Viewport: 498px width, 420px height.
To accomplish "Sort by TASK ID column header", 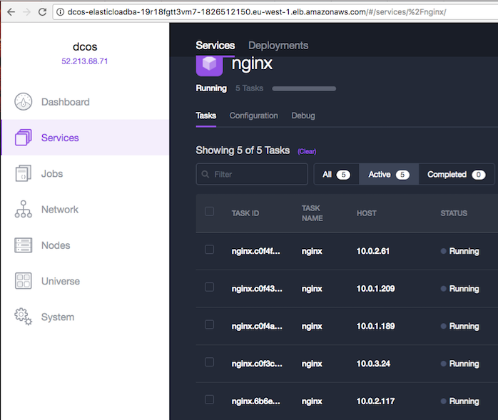I will tap(245, 213).
